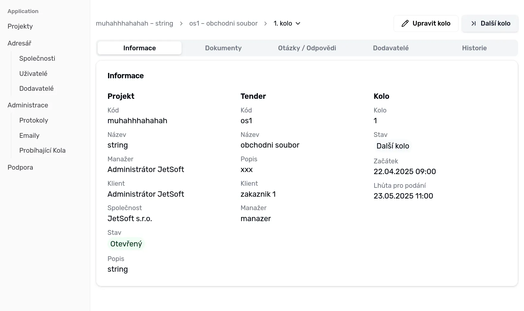Click the Application header in sidebar
Screen dimensions: 524x311
(23, 11)
